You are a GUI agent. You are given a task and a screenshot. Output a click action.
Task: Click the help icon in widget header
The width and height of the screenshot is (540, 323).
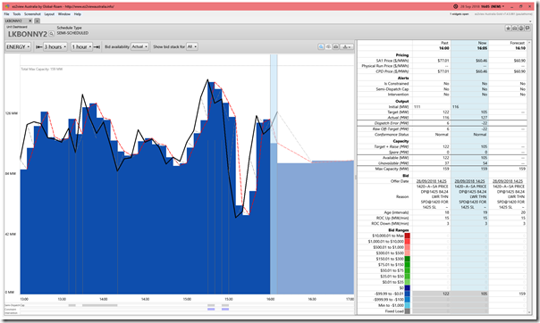pos(521,29)
